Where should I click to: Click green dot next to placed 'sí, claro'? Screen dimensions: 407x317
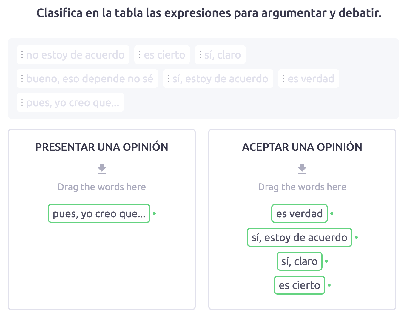coord(326,261)
